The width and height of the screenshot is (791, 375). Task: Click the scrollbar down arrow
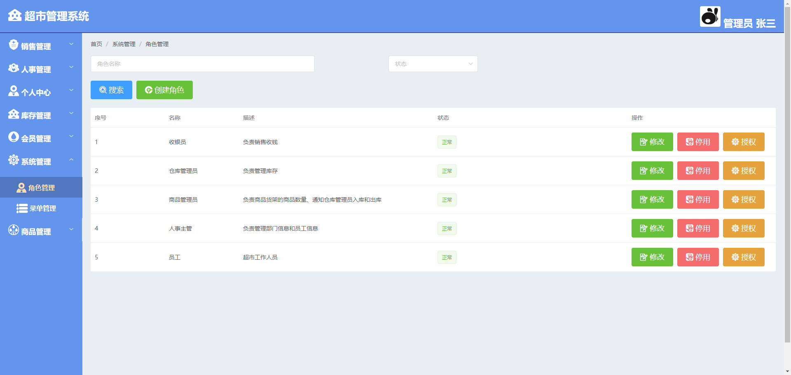[x=787, y=371]
